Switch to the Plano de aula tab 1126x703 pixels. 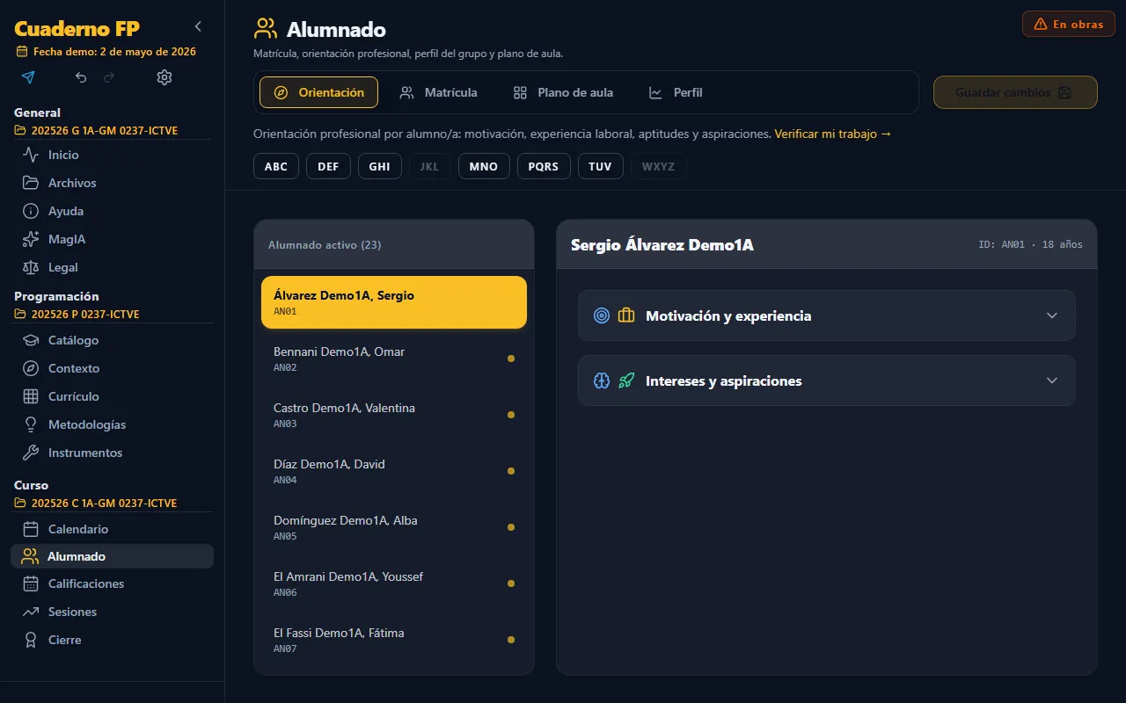[563, 92]
